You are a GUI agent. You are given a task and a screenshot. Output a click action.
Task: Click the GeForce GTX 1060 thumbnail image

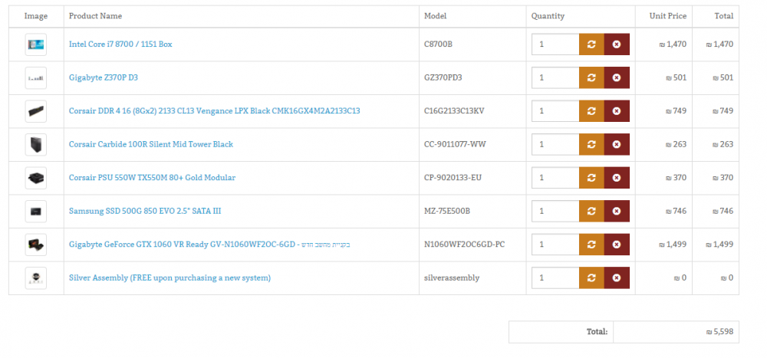(36, 245)
